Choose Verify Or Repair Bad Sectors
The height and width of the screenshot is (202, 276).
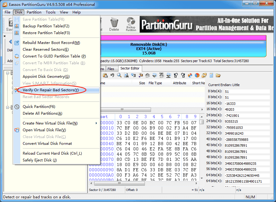56,90
